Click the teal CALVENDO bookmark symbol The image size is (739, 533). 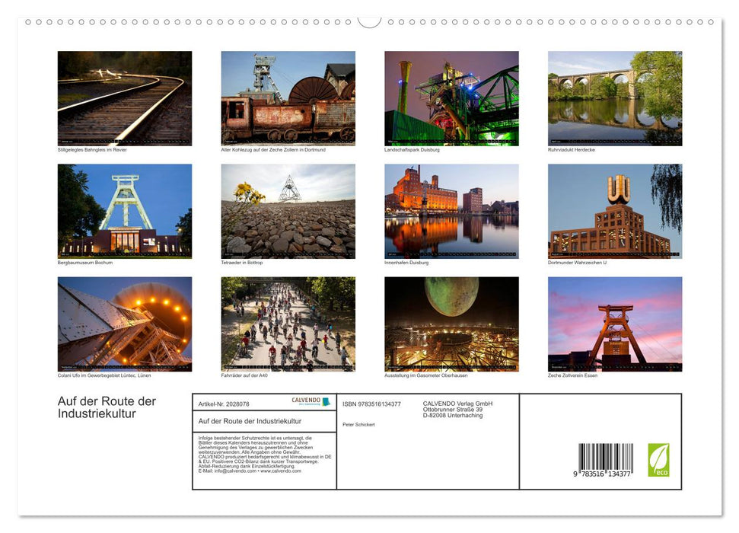[x=327, y=402]
